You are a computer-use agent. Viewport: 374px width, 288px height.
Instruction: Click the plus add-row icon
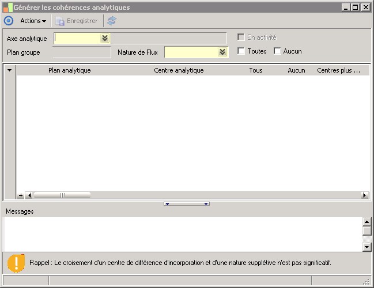point(21,195)
